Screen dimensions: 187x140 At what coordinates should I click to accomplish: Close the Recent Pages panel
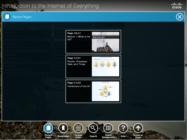click(180, 17)
